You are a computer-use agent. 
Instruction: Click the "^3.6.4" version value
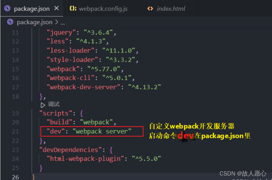[98, 33]
